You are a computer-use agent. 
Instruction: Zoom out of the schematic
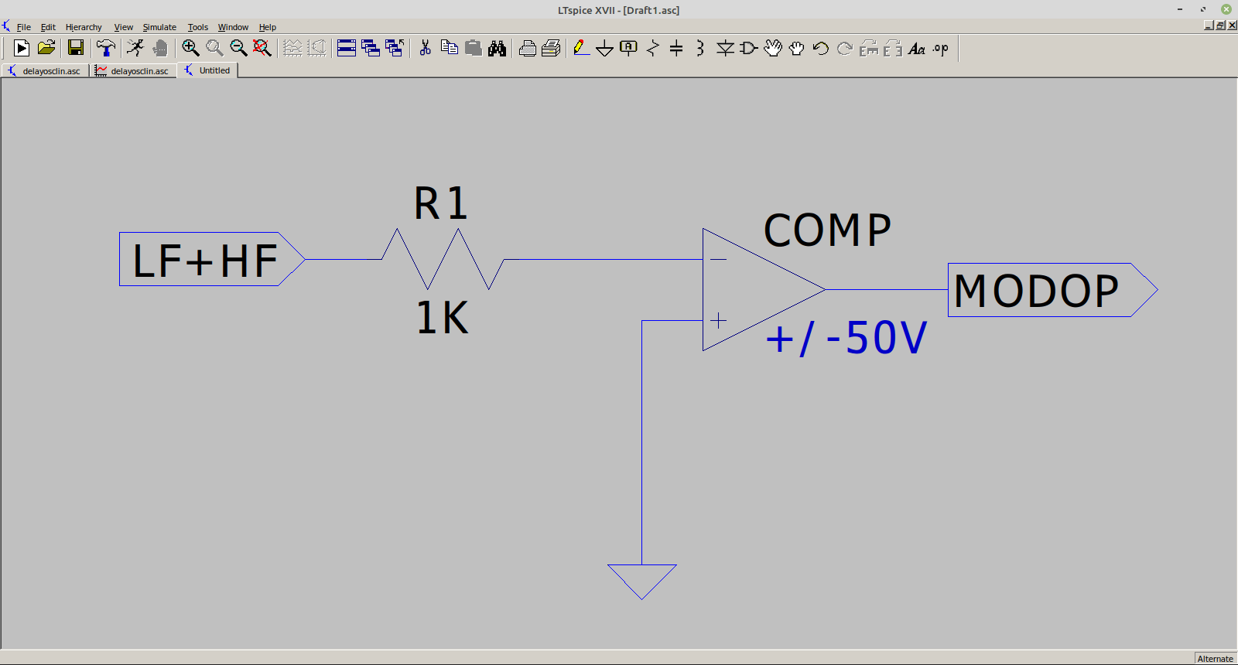tap(238, 48)
